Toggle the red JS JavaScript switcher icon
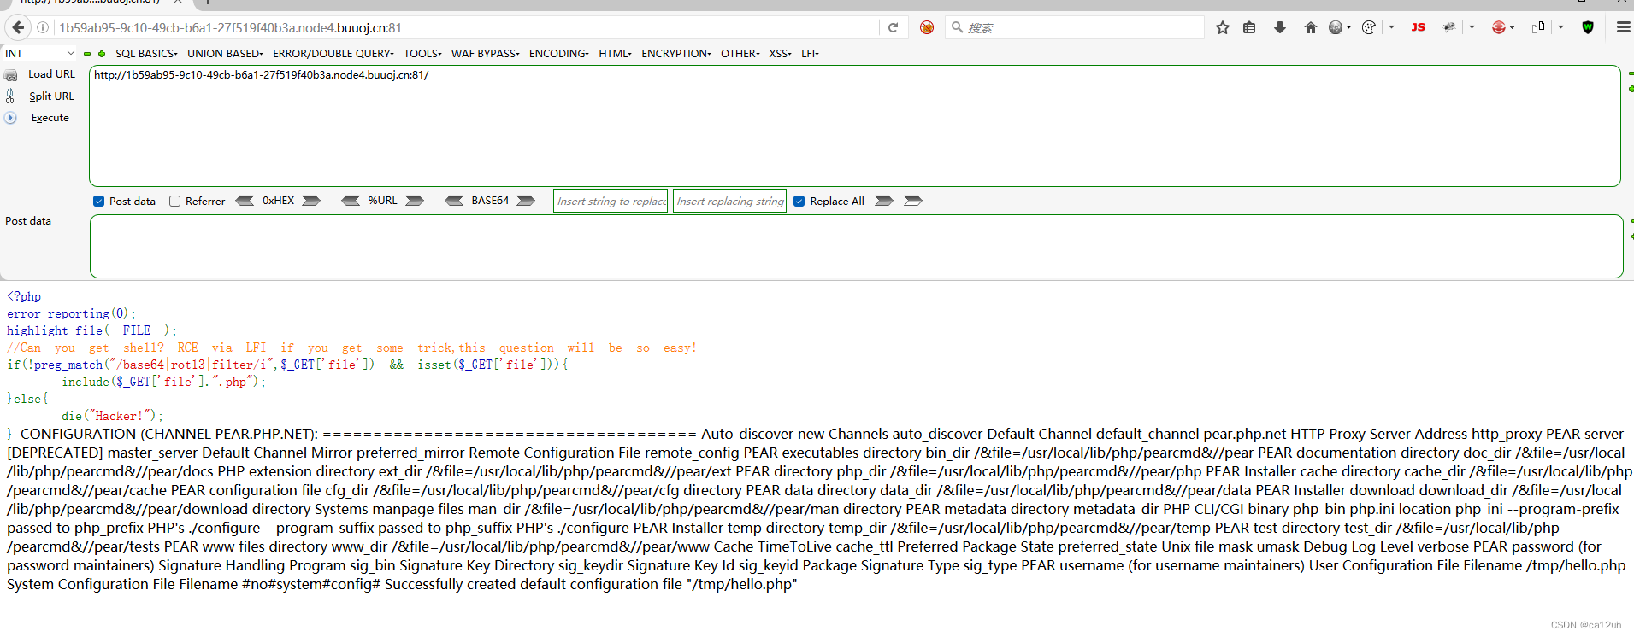 click(1418, 27)
